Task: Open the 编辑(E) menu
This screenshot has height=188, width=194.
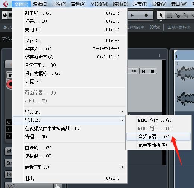Action: [x=40, y=4]
